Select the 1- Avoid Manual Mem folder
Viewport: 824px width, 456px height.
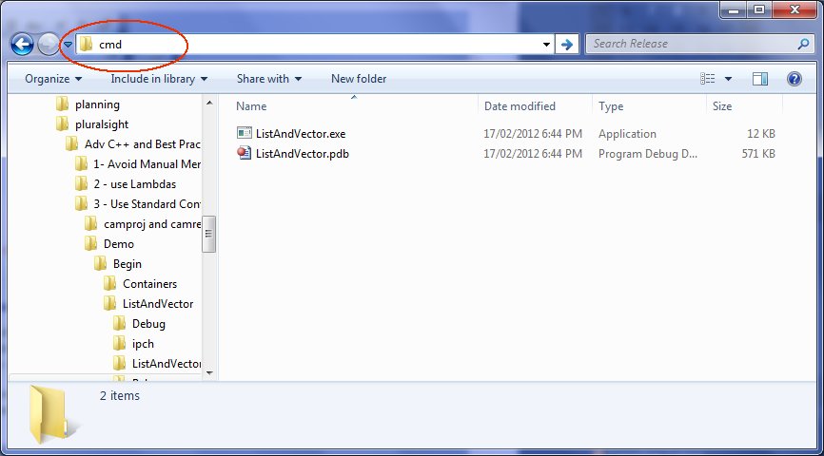147,164
